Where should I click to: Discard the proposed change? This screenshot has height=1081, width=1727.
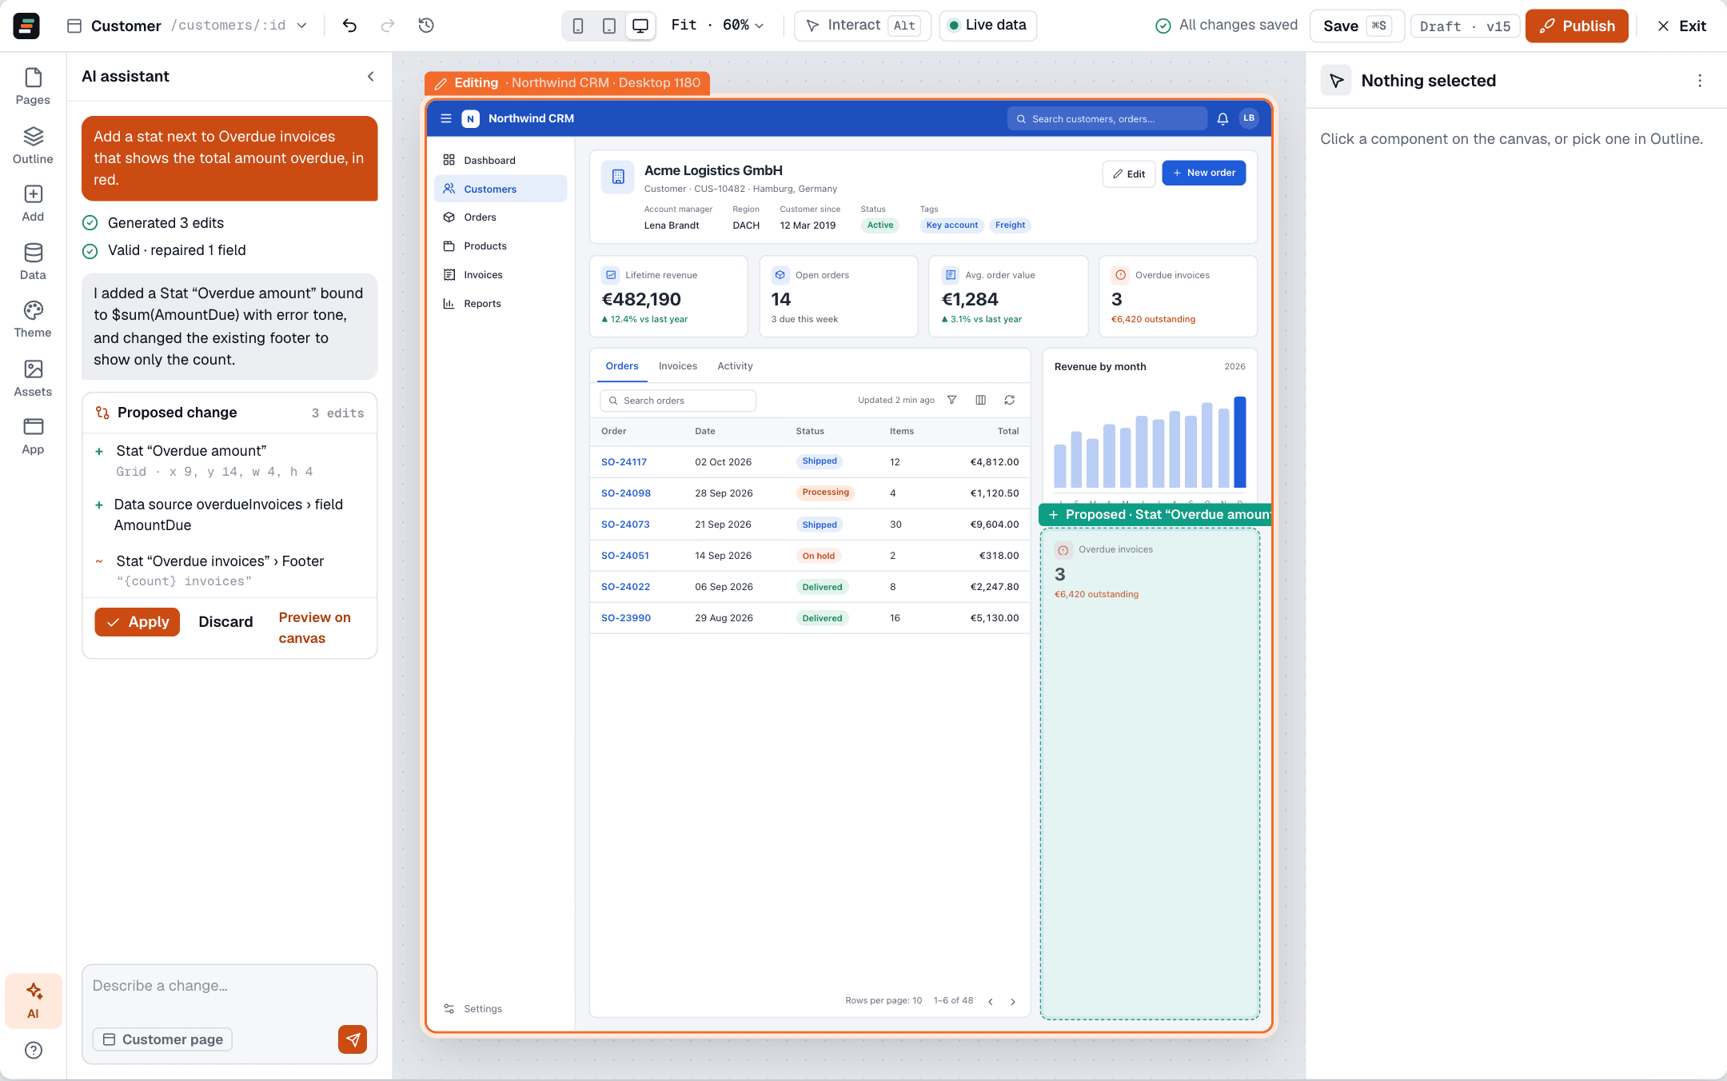(225, 622)
